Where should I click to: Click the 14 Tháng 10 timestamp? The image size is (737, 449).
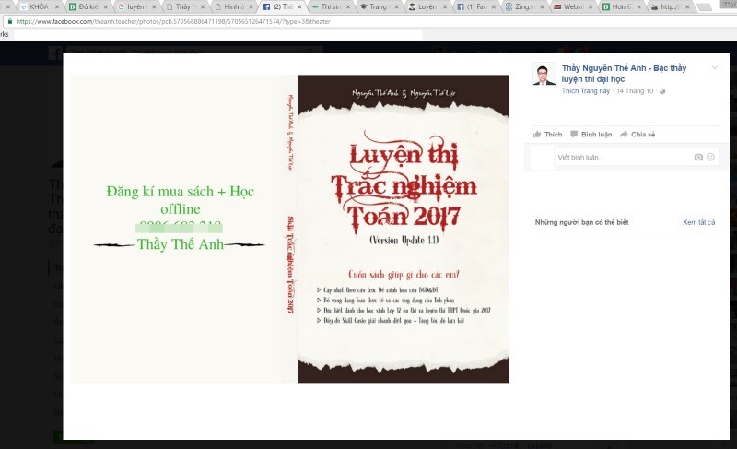[x=634, y=91]
